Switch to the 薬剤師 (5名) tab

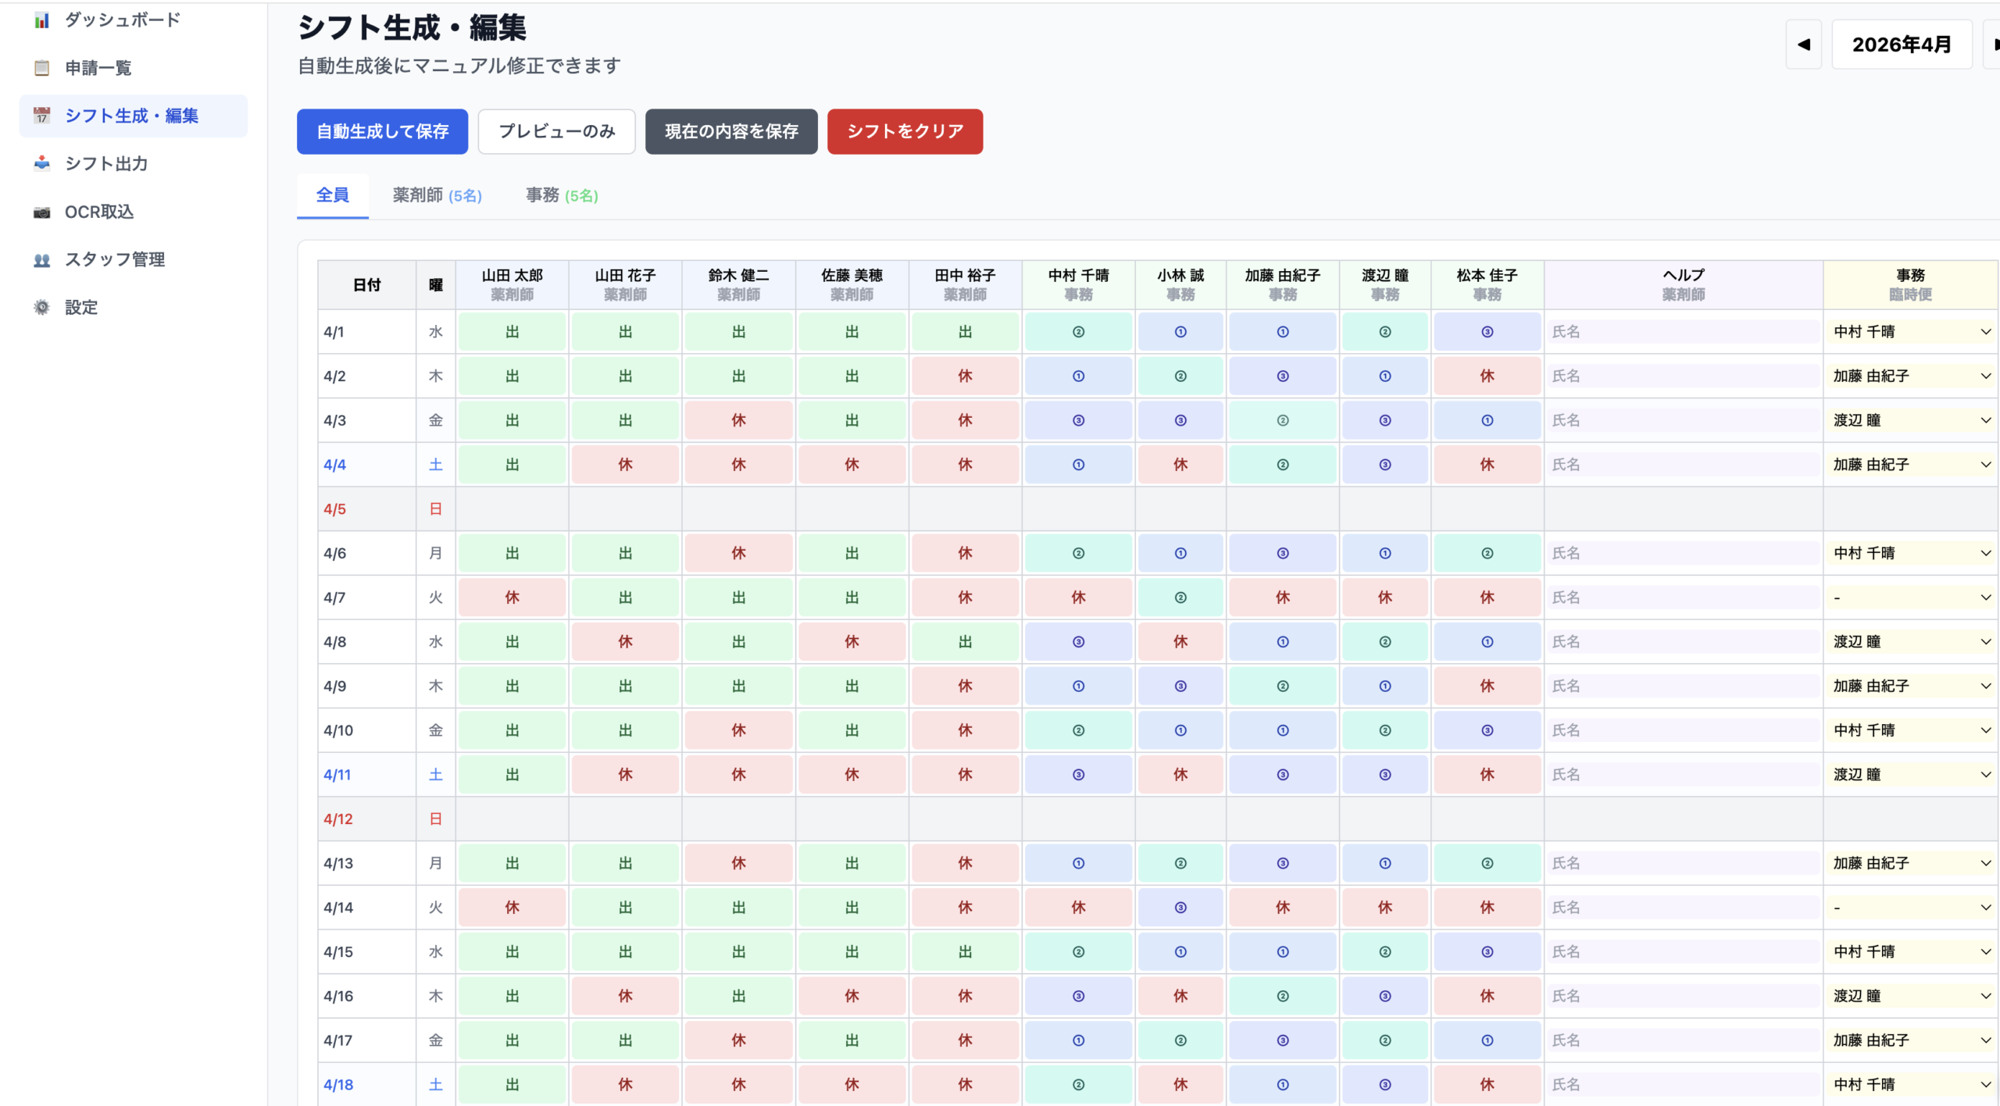pos(437,195)
